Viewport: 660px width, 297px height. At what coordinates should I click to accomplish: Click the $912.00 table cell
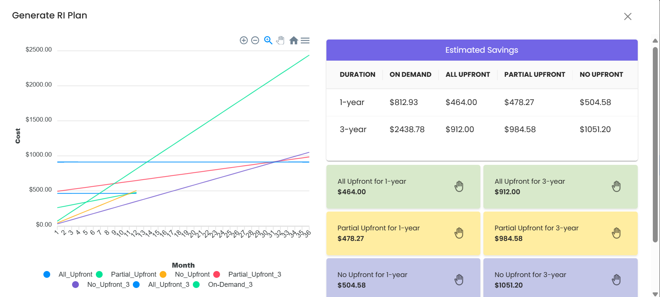(x=460, y=129)
